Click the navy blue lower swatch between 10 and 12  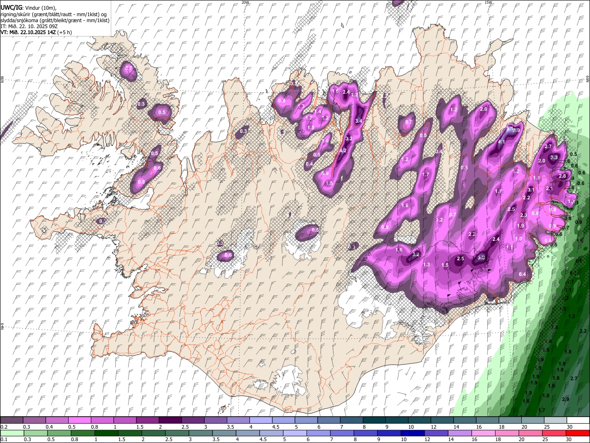click(x=412, y=433)
